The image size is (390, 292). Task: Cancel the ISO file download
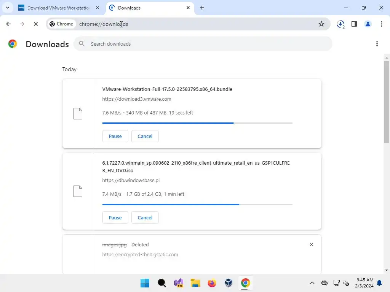[145, 218]
